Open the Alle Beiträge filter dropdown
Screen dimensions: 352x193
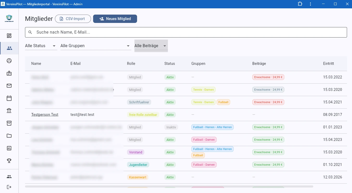click(x=151, y=46)
